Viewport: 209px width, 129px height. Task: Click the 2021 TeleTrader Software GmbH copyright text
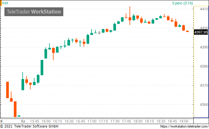click(29, 126)
